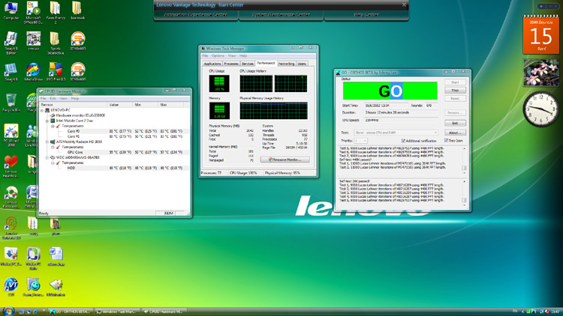This screenshot has width=563, height=316.
Task: Open the LVT shortcut on desktop
Action: click(11, 287)
